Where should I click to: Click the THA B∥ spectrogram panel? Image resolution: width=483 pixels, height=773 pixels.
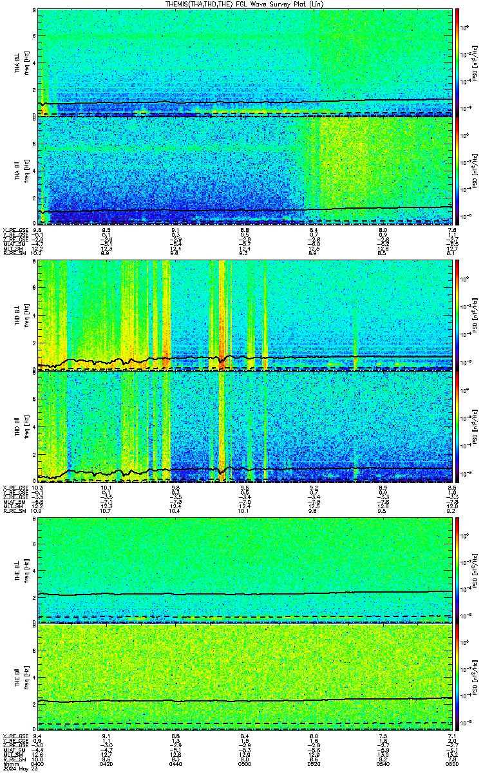click(245, 171)
